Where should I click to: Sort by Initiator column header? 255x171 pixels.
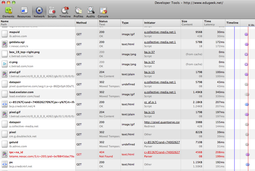[x=162, y=23]
